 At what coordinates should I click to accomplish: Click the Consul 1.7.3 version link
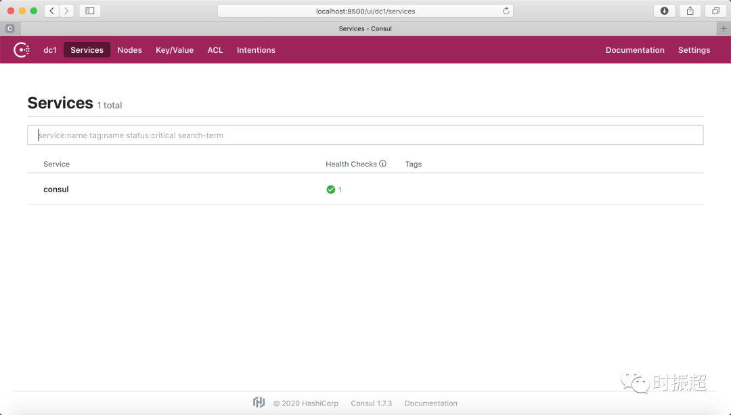coord(371,403)
